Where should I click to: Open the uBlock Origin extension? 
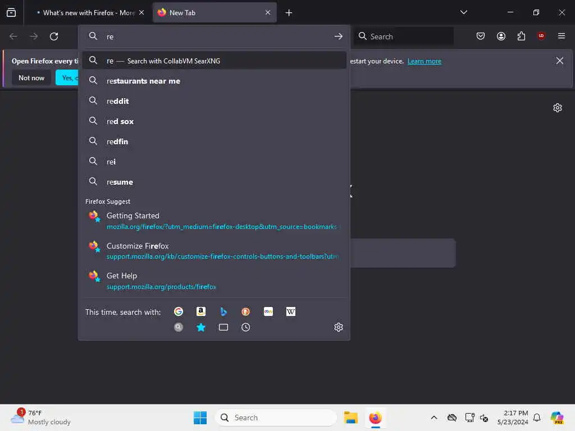[x=541, y=36]
